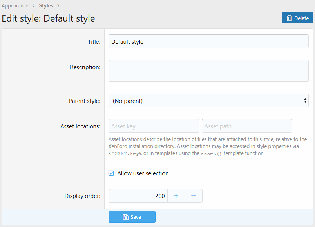Go to the Appearance breadcrumb
Viewport: 315px width, 227px height.
point(15,6)
